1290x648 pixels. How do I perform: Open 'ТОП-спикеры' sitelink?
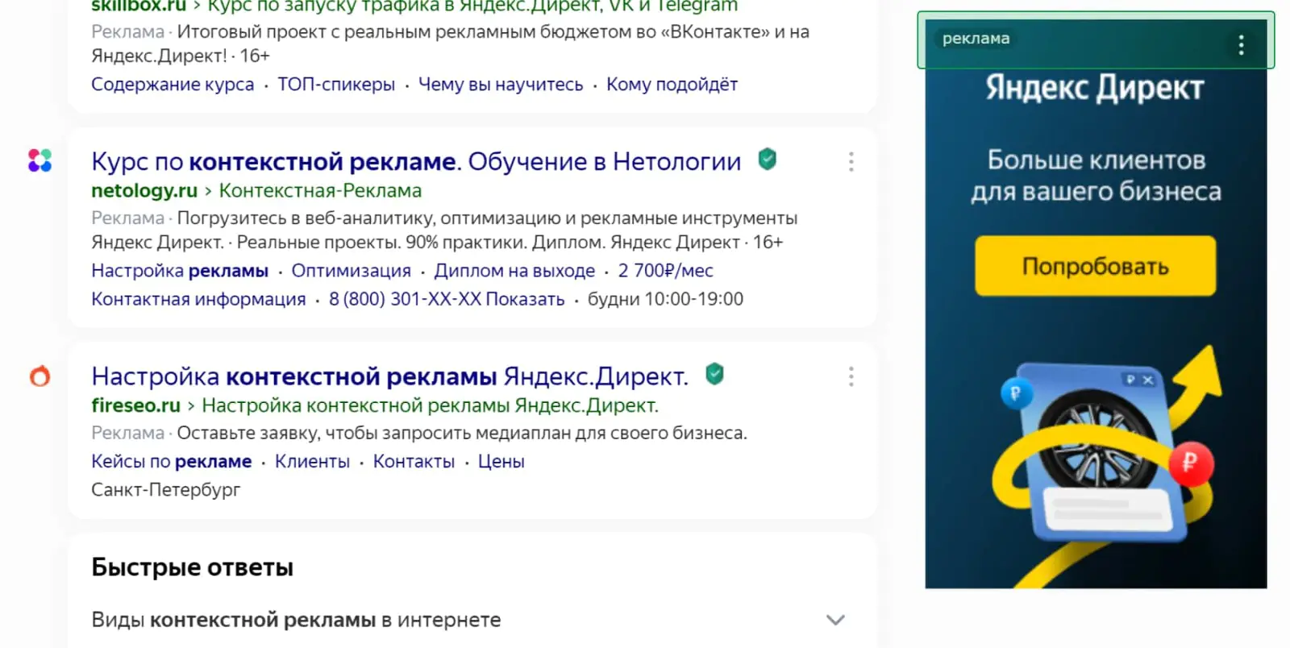[x=336, y=85]
